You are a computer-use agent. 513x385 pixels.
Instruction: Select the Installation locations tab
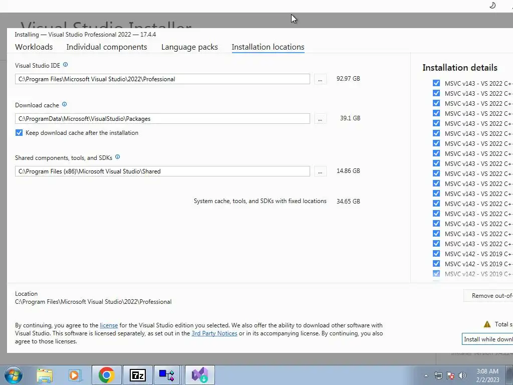pos(268,47)
